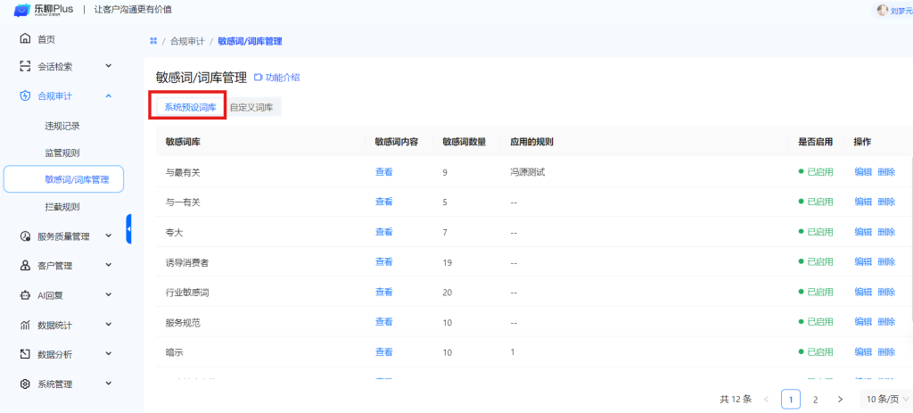Click the 数据统计 chart icon
The image size is (913, 413).
(25, 325)
